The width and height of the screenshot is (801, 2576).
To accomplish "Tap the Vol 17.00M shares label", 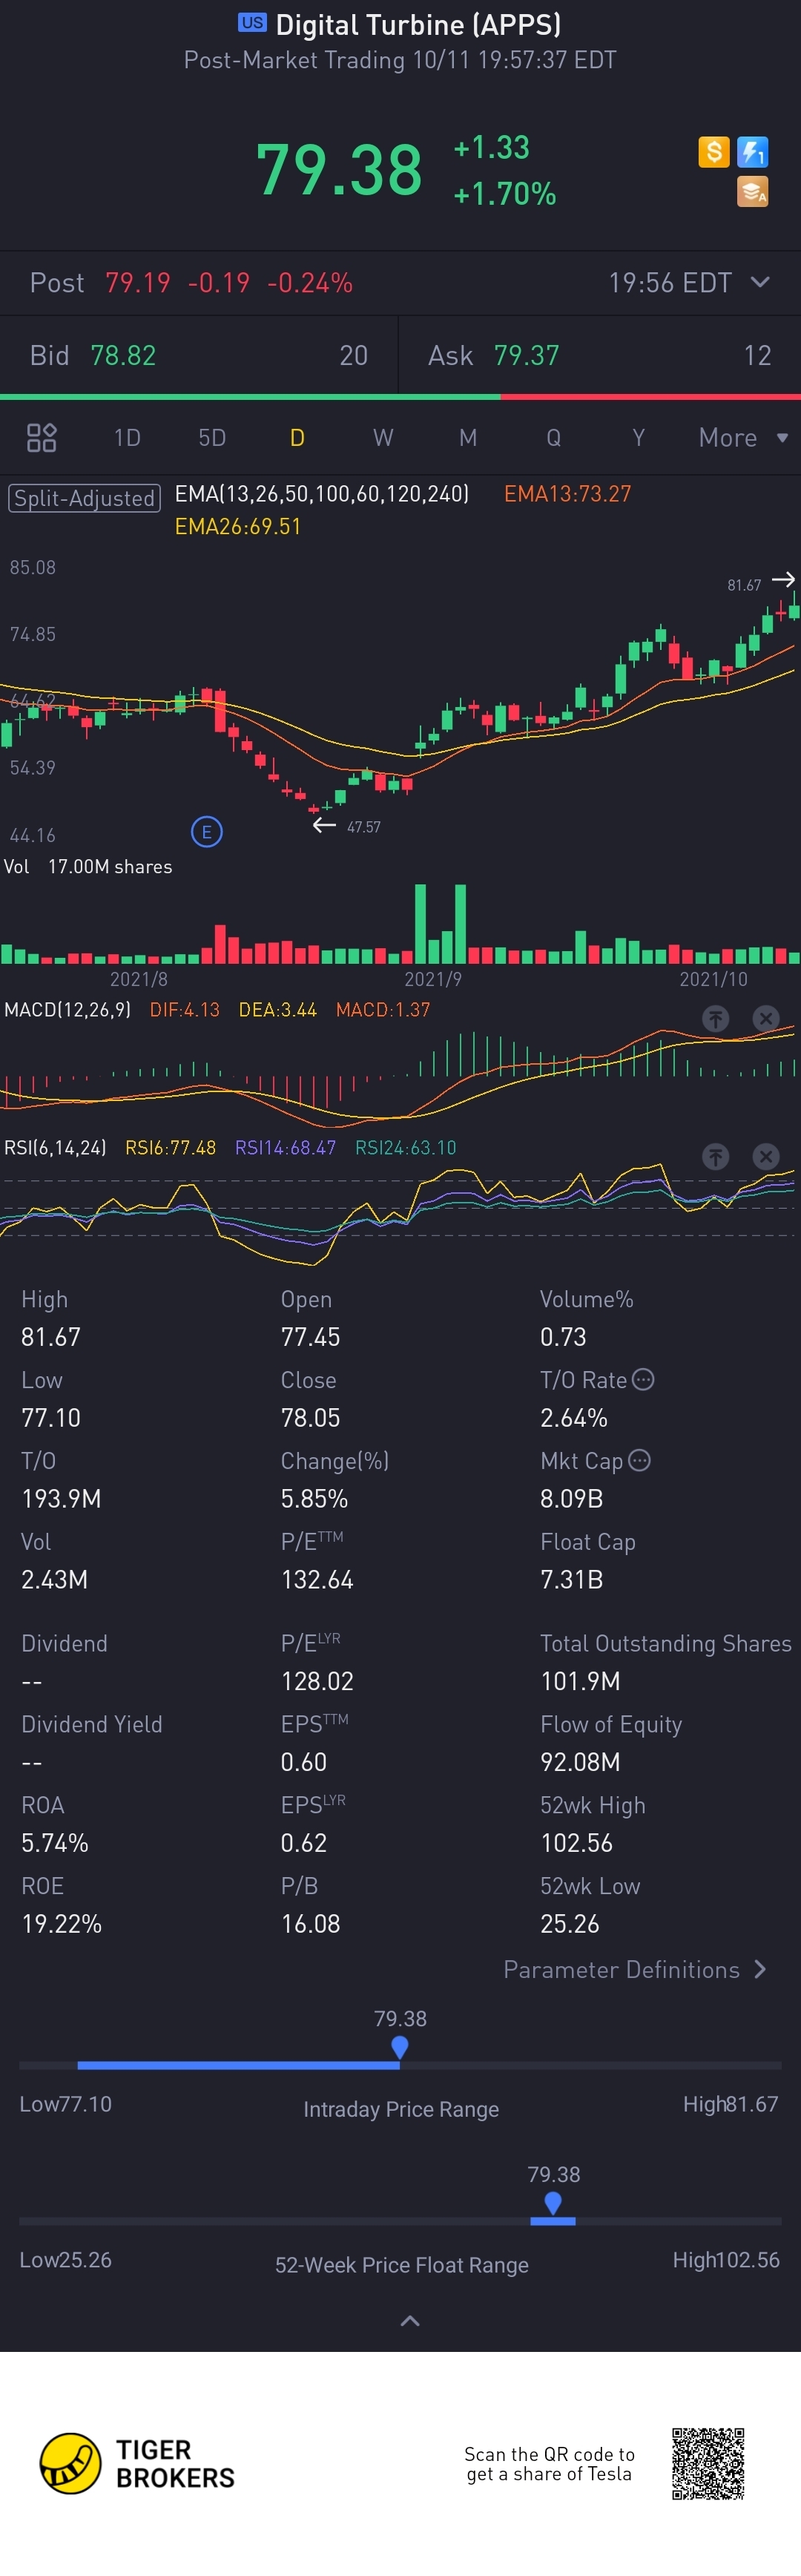I will point(88,866).
